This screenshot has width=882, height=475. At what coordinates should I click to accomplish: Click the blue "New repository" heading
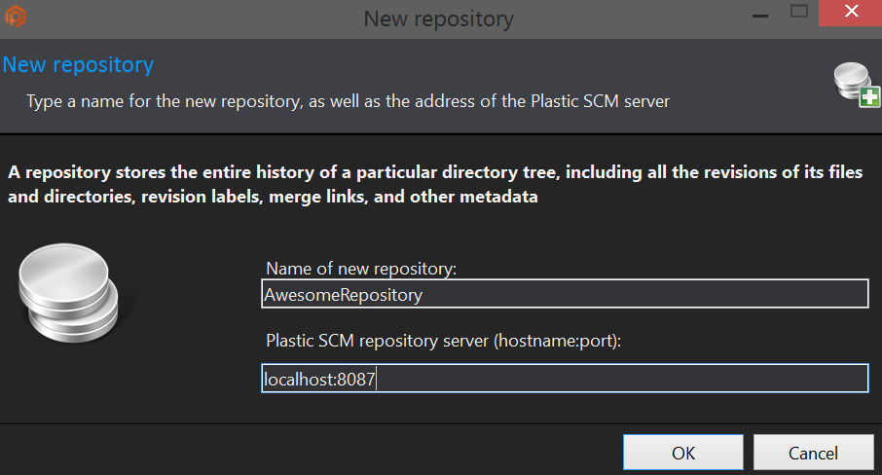click(78, 65)
